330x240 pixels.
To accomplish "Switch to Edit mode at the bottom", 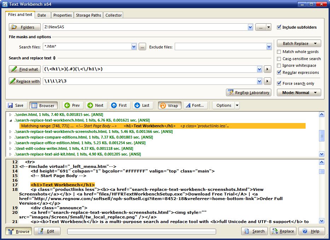I will tap(48, 231).
